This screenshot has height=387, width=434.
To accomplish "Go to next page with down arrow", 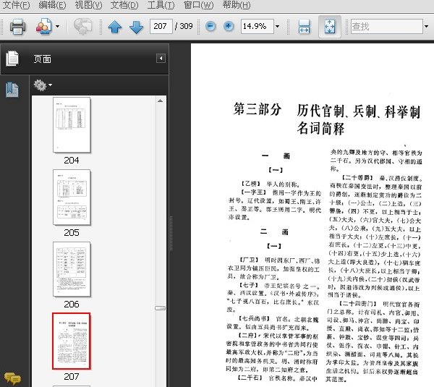I will pos(137,27).
